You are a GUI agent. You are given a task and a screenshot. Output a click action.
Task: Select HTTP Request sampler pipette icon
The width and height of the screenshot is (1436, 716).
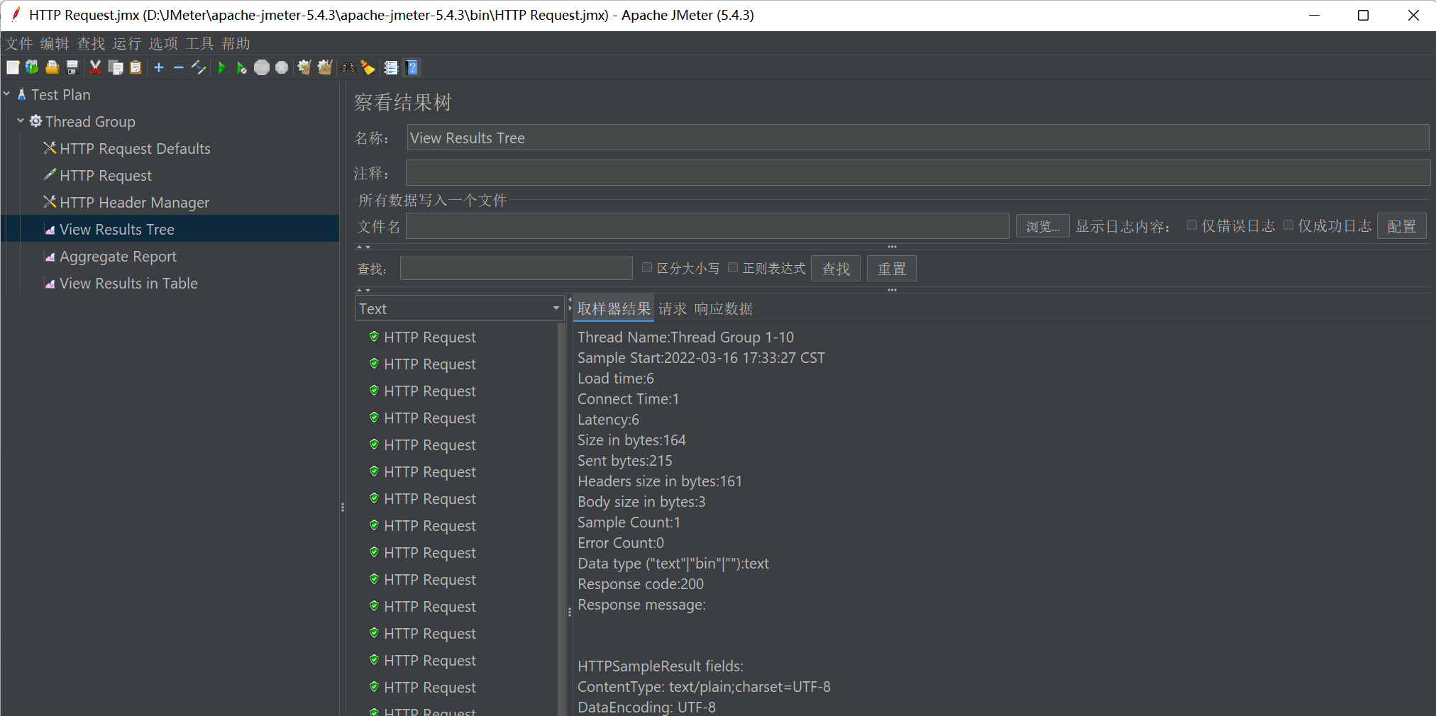50,174
